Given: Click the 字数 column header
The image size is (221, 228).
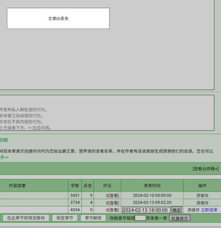Looking at the screenshot, I should [75, 186].
